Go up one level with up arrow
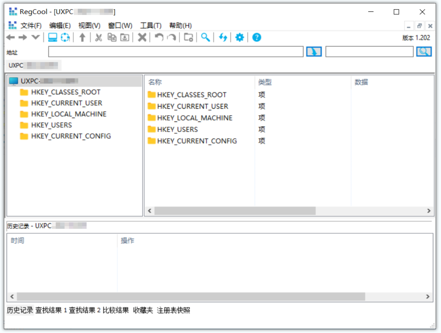 pos(82,37)
